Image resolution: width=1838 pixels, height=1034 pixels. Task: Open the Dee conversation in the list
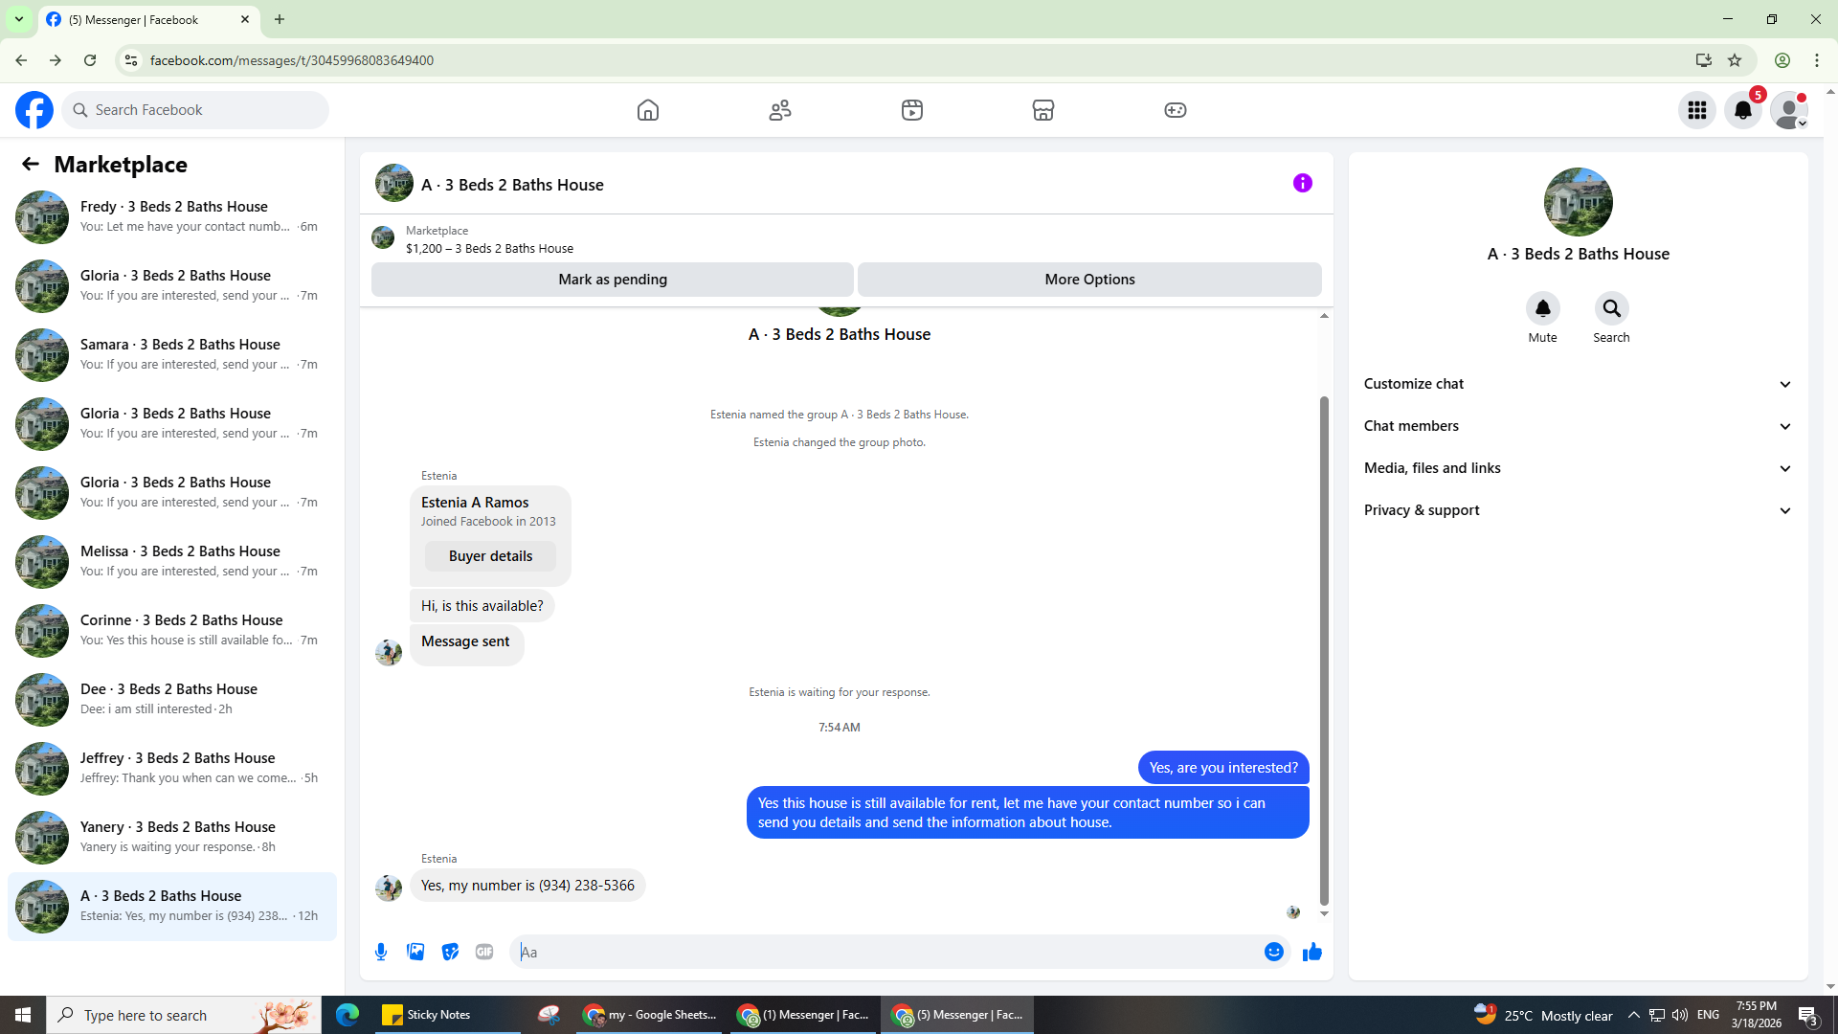pyautogui.click(x=172, y=699)
